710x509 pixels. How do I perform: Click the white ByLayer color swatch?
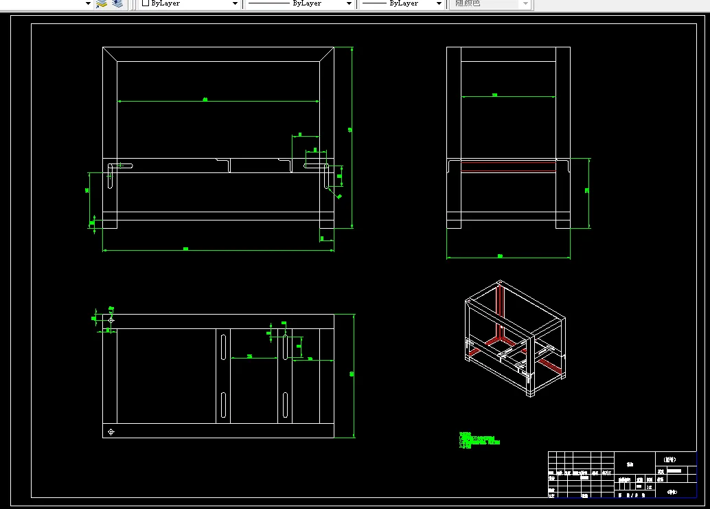[x=146, y=3]
